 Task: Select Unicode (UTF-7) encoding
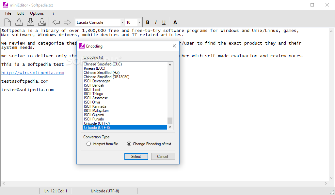125,123
